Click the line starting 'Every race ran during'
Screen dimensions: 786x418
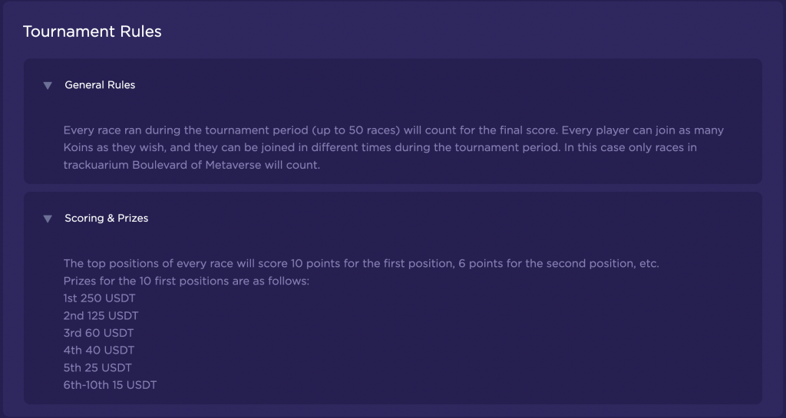[x=394, y=130]
